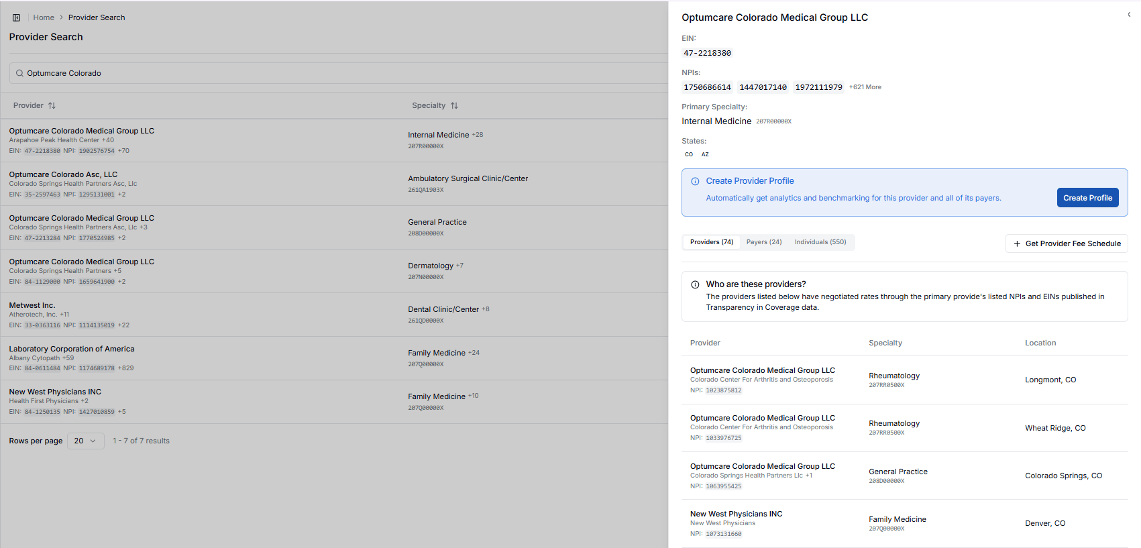The height and width of the screenshot is (548, 1141).
Task: Click Get Provider Fee Schedule button
Action: pyautogui.click(x=1067, y=243)
